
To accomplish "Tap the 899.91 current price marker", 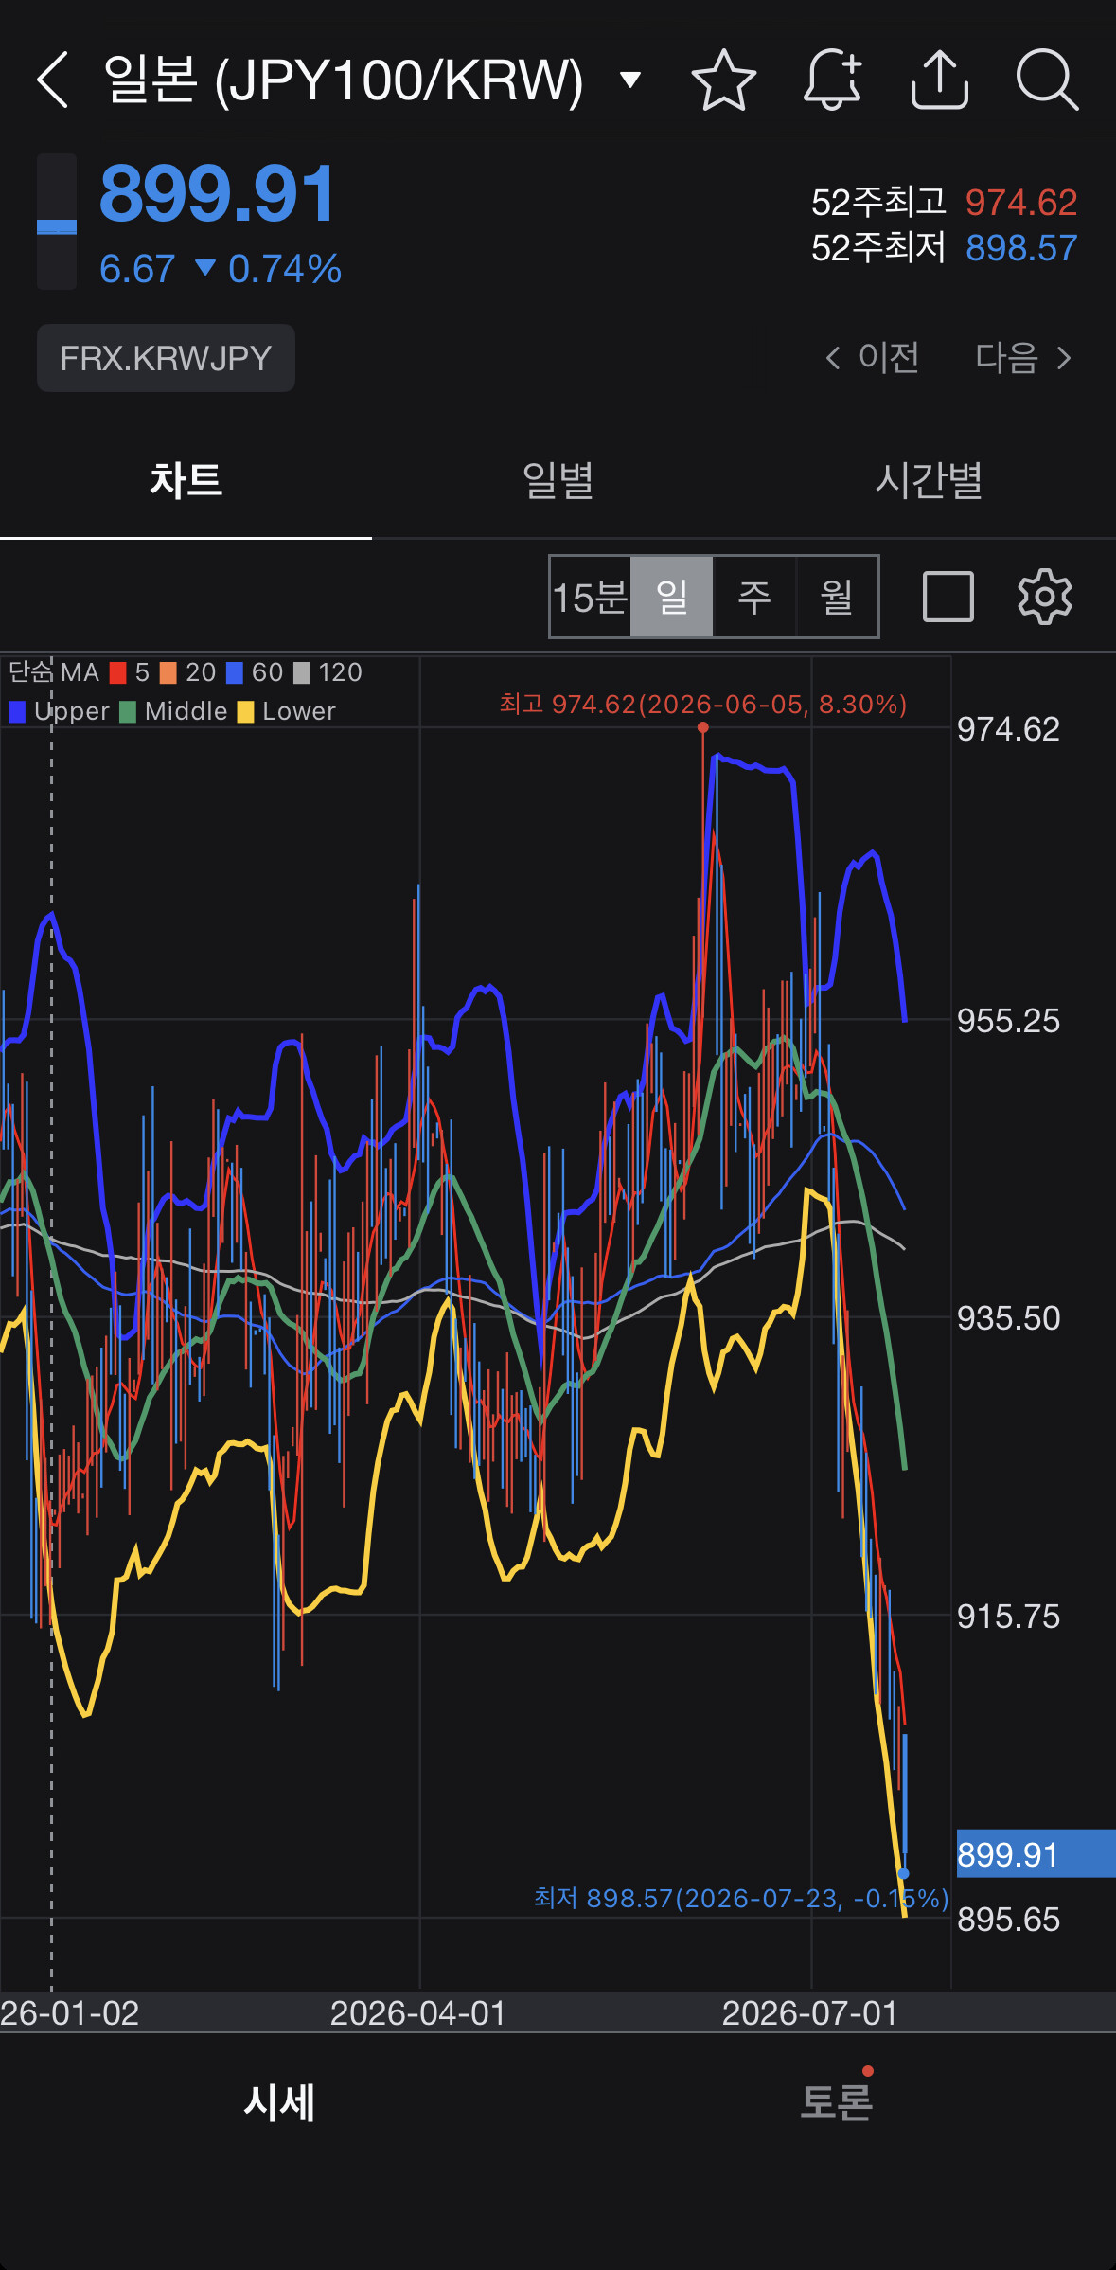I will point(1036,1853).
